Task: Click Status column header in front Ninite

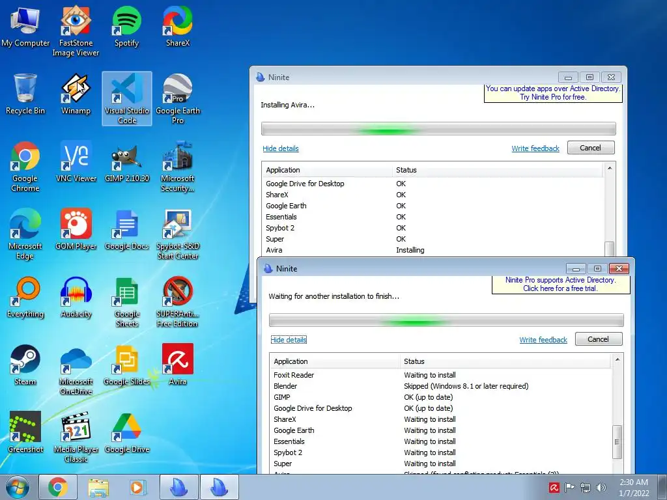Action: coord(505,361)
